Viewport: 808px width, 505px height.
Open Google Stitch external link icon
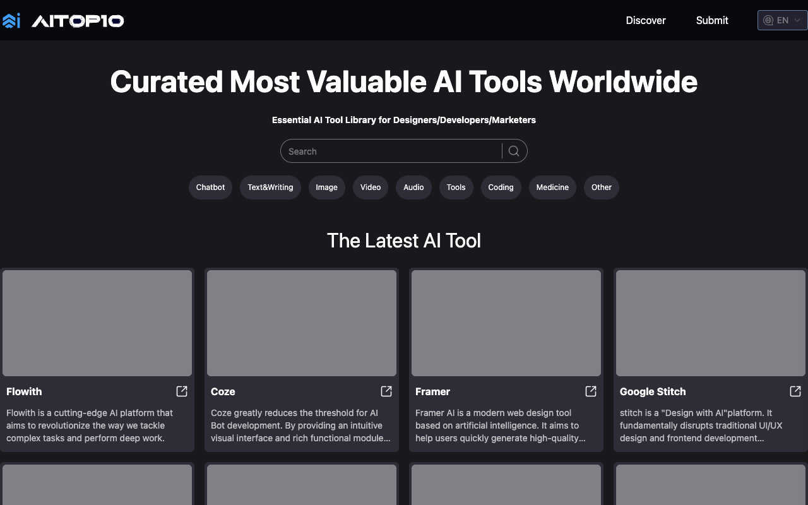(x=795, y=391)
